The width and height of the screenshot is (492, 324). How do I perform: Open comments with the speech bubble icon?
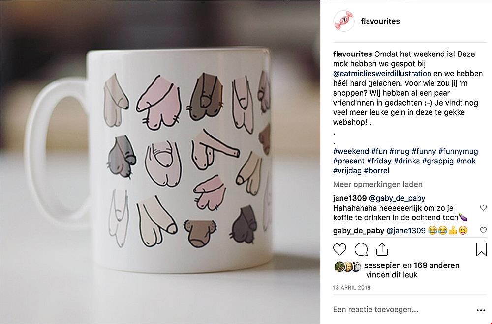tap(361, 249)
